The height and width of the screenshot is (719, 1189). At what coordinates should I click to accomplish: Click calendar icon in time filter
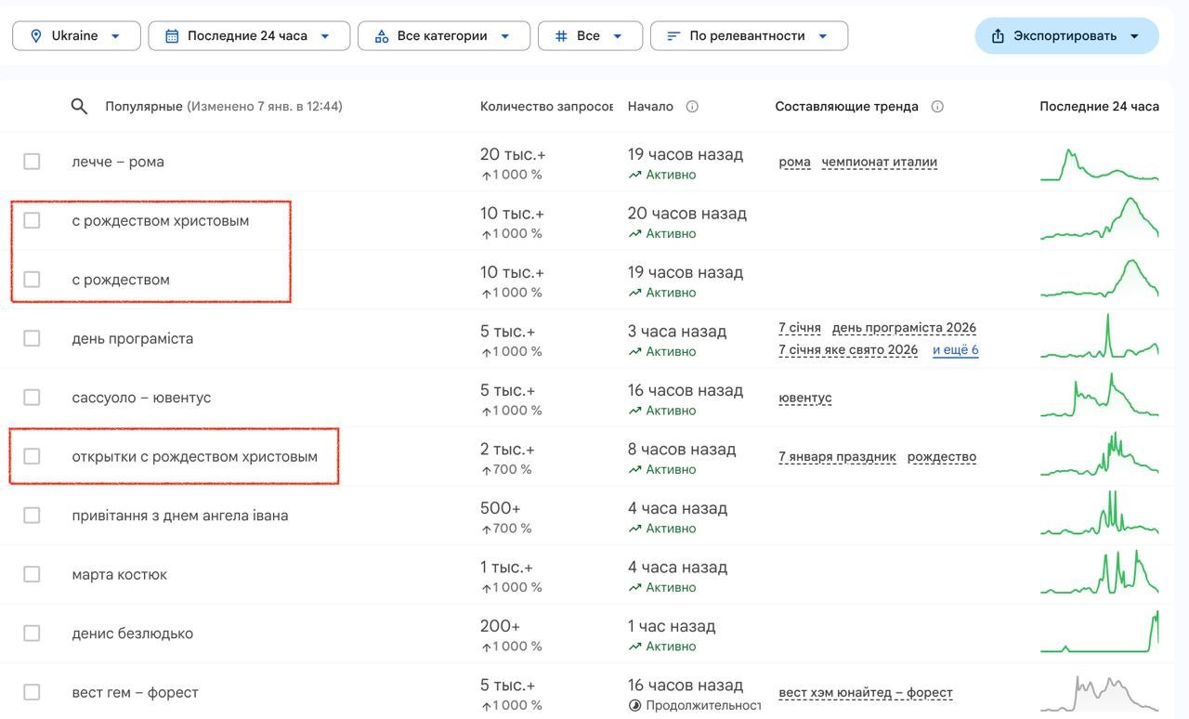(172, 35)
